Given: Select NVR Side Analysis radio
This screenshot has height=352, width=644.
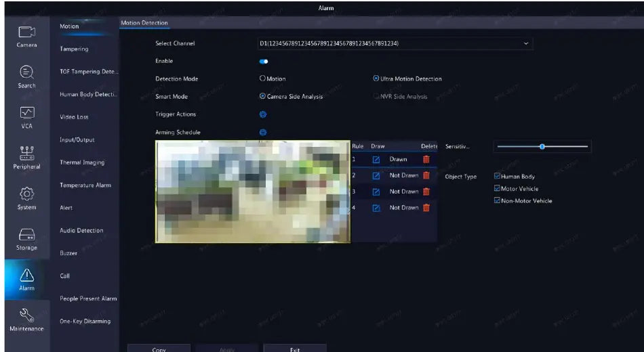Looking at the screenshot, I should pos(376,96).
